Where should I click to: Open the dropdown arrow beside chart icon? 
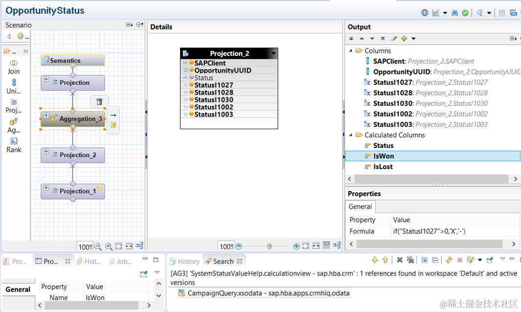pos(445,13)
